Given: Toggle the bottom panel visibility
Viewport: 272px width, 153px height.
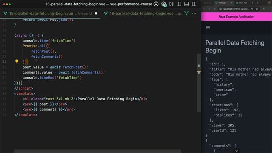Looking at the screenshot, I should (x=187, y=4).
